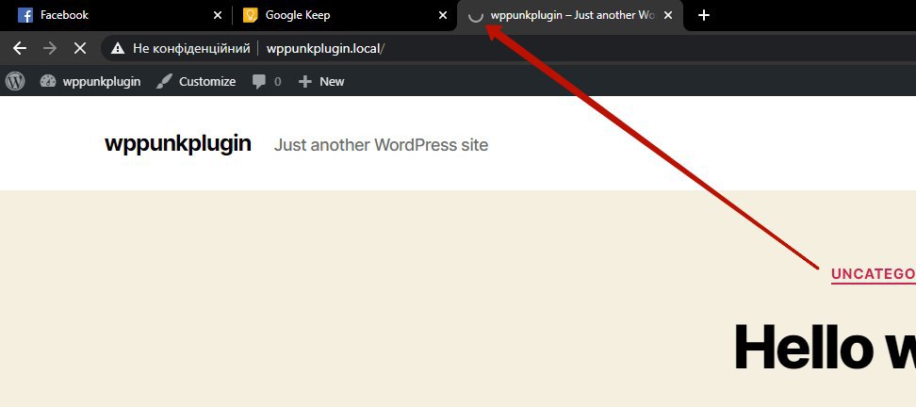Image resolution: width=916 pixels, height=407 pixels.
Task: Click the Facebook tab favicon
Action: (25, 15)
